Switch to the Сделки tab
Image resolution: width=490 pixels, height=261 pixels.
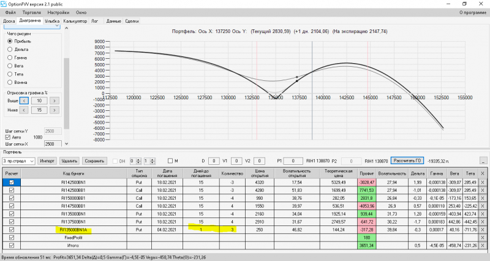132,21
